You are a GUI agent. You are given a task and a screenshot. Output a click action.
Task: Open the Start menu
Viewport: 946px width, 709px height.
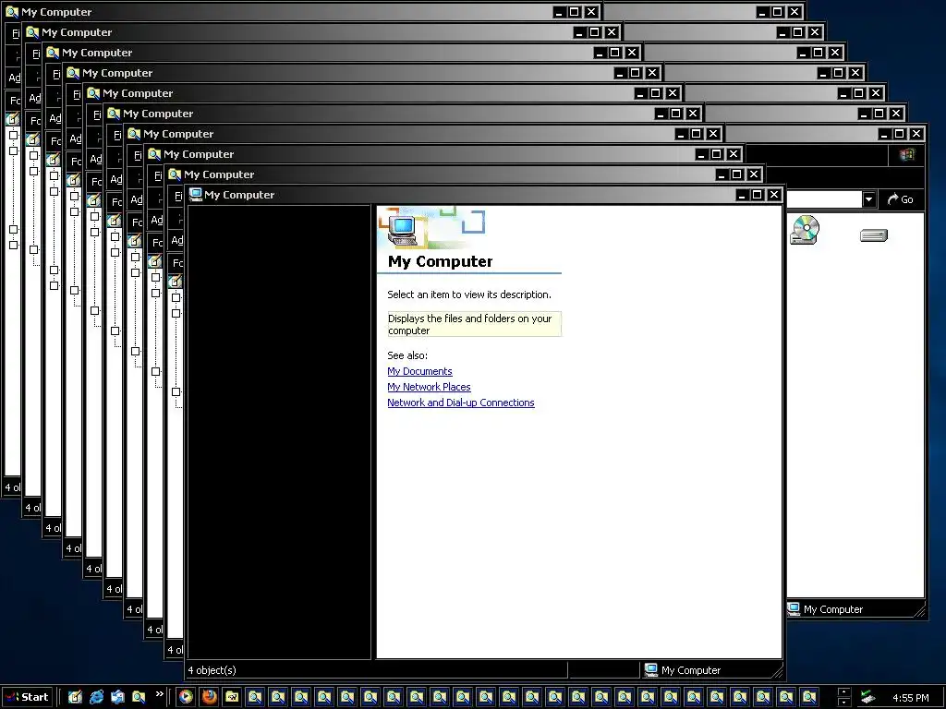pos(27,697)
